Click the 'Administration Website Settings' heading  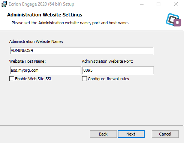click(x=45, y=15)
